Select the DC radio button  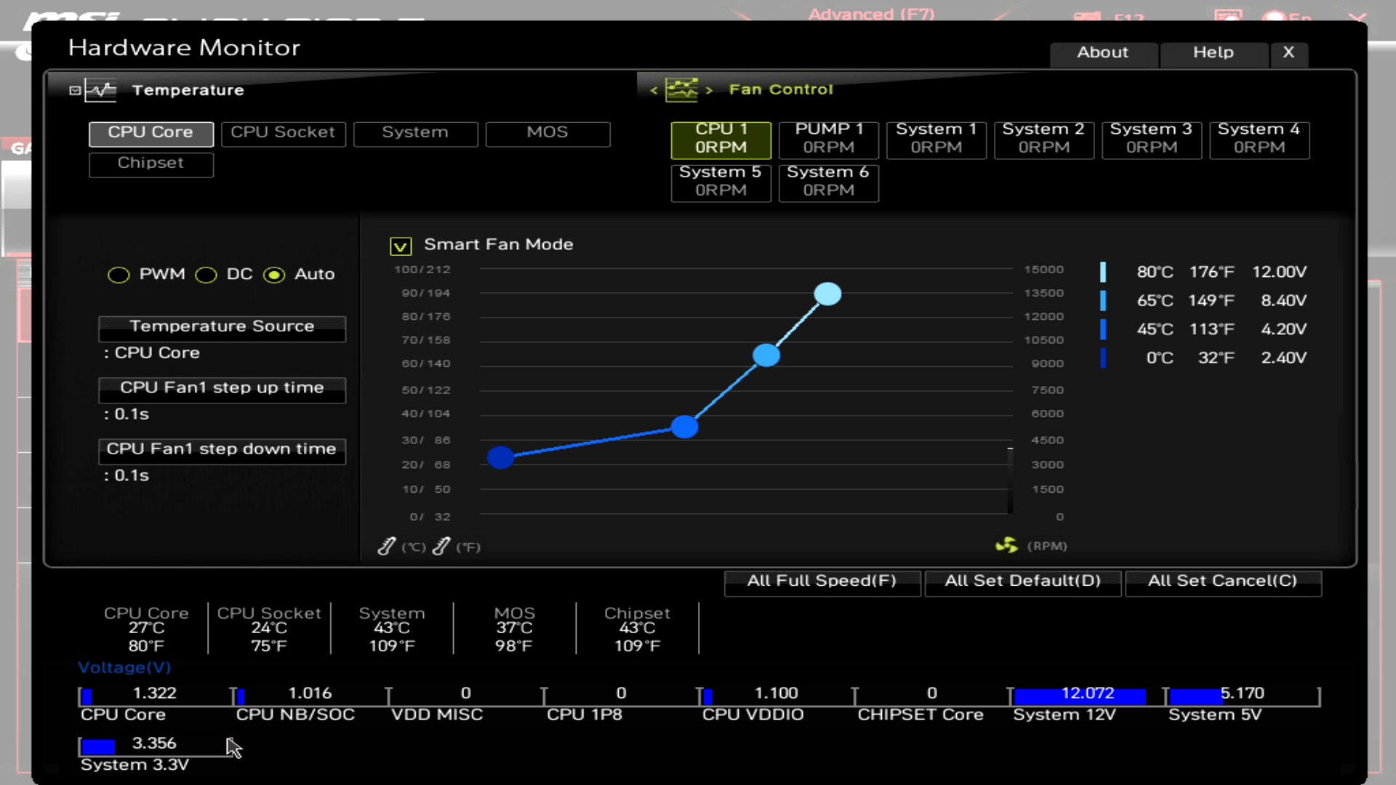tap(206, 275)
